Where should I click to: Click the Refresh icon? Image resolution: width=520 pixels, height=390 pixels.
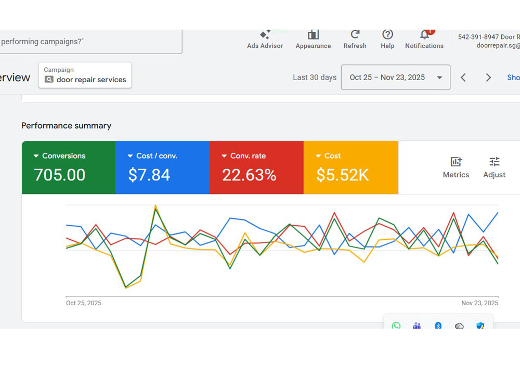tap(355, 34)
